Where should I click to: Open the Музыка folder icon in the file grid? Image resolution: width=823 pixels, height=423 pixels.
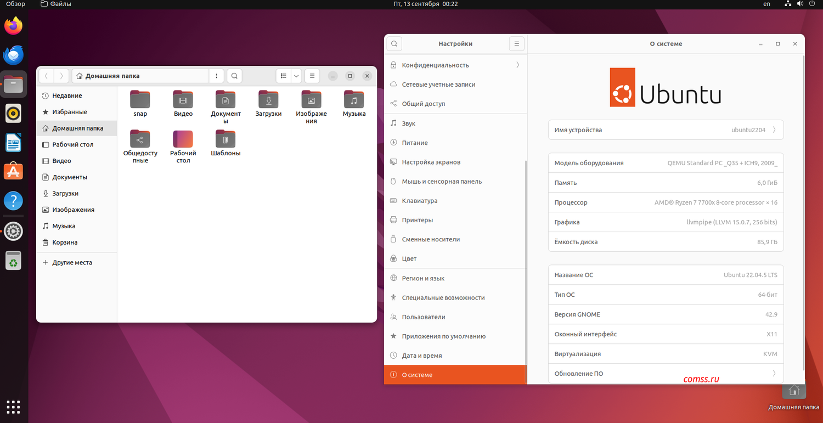click(354, 99)
